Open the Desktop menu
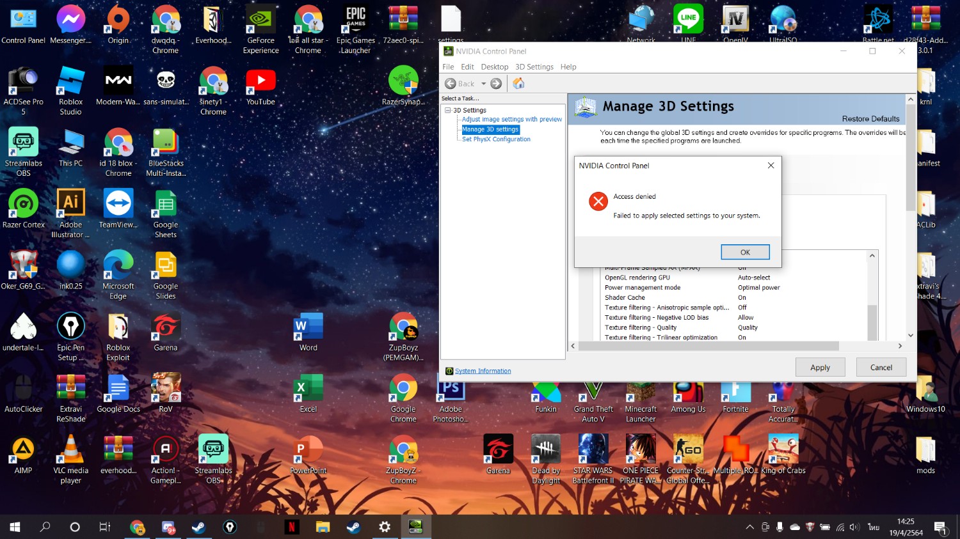960x539 pixels. pos(494,67)
